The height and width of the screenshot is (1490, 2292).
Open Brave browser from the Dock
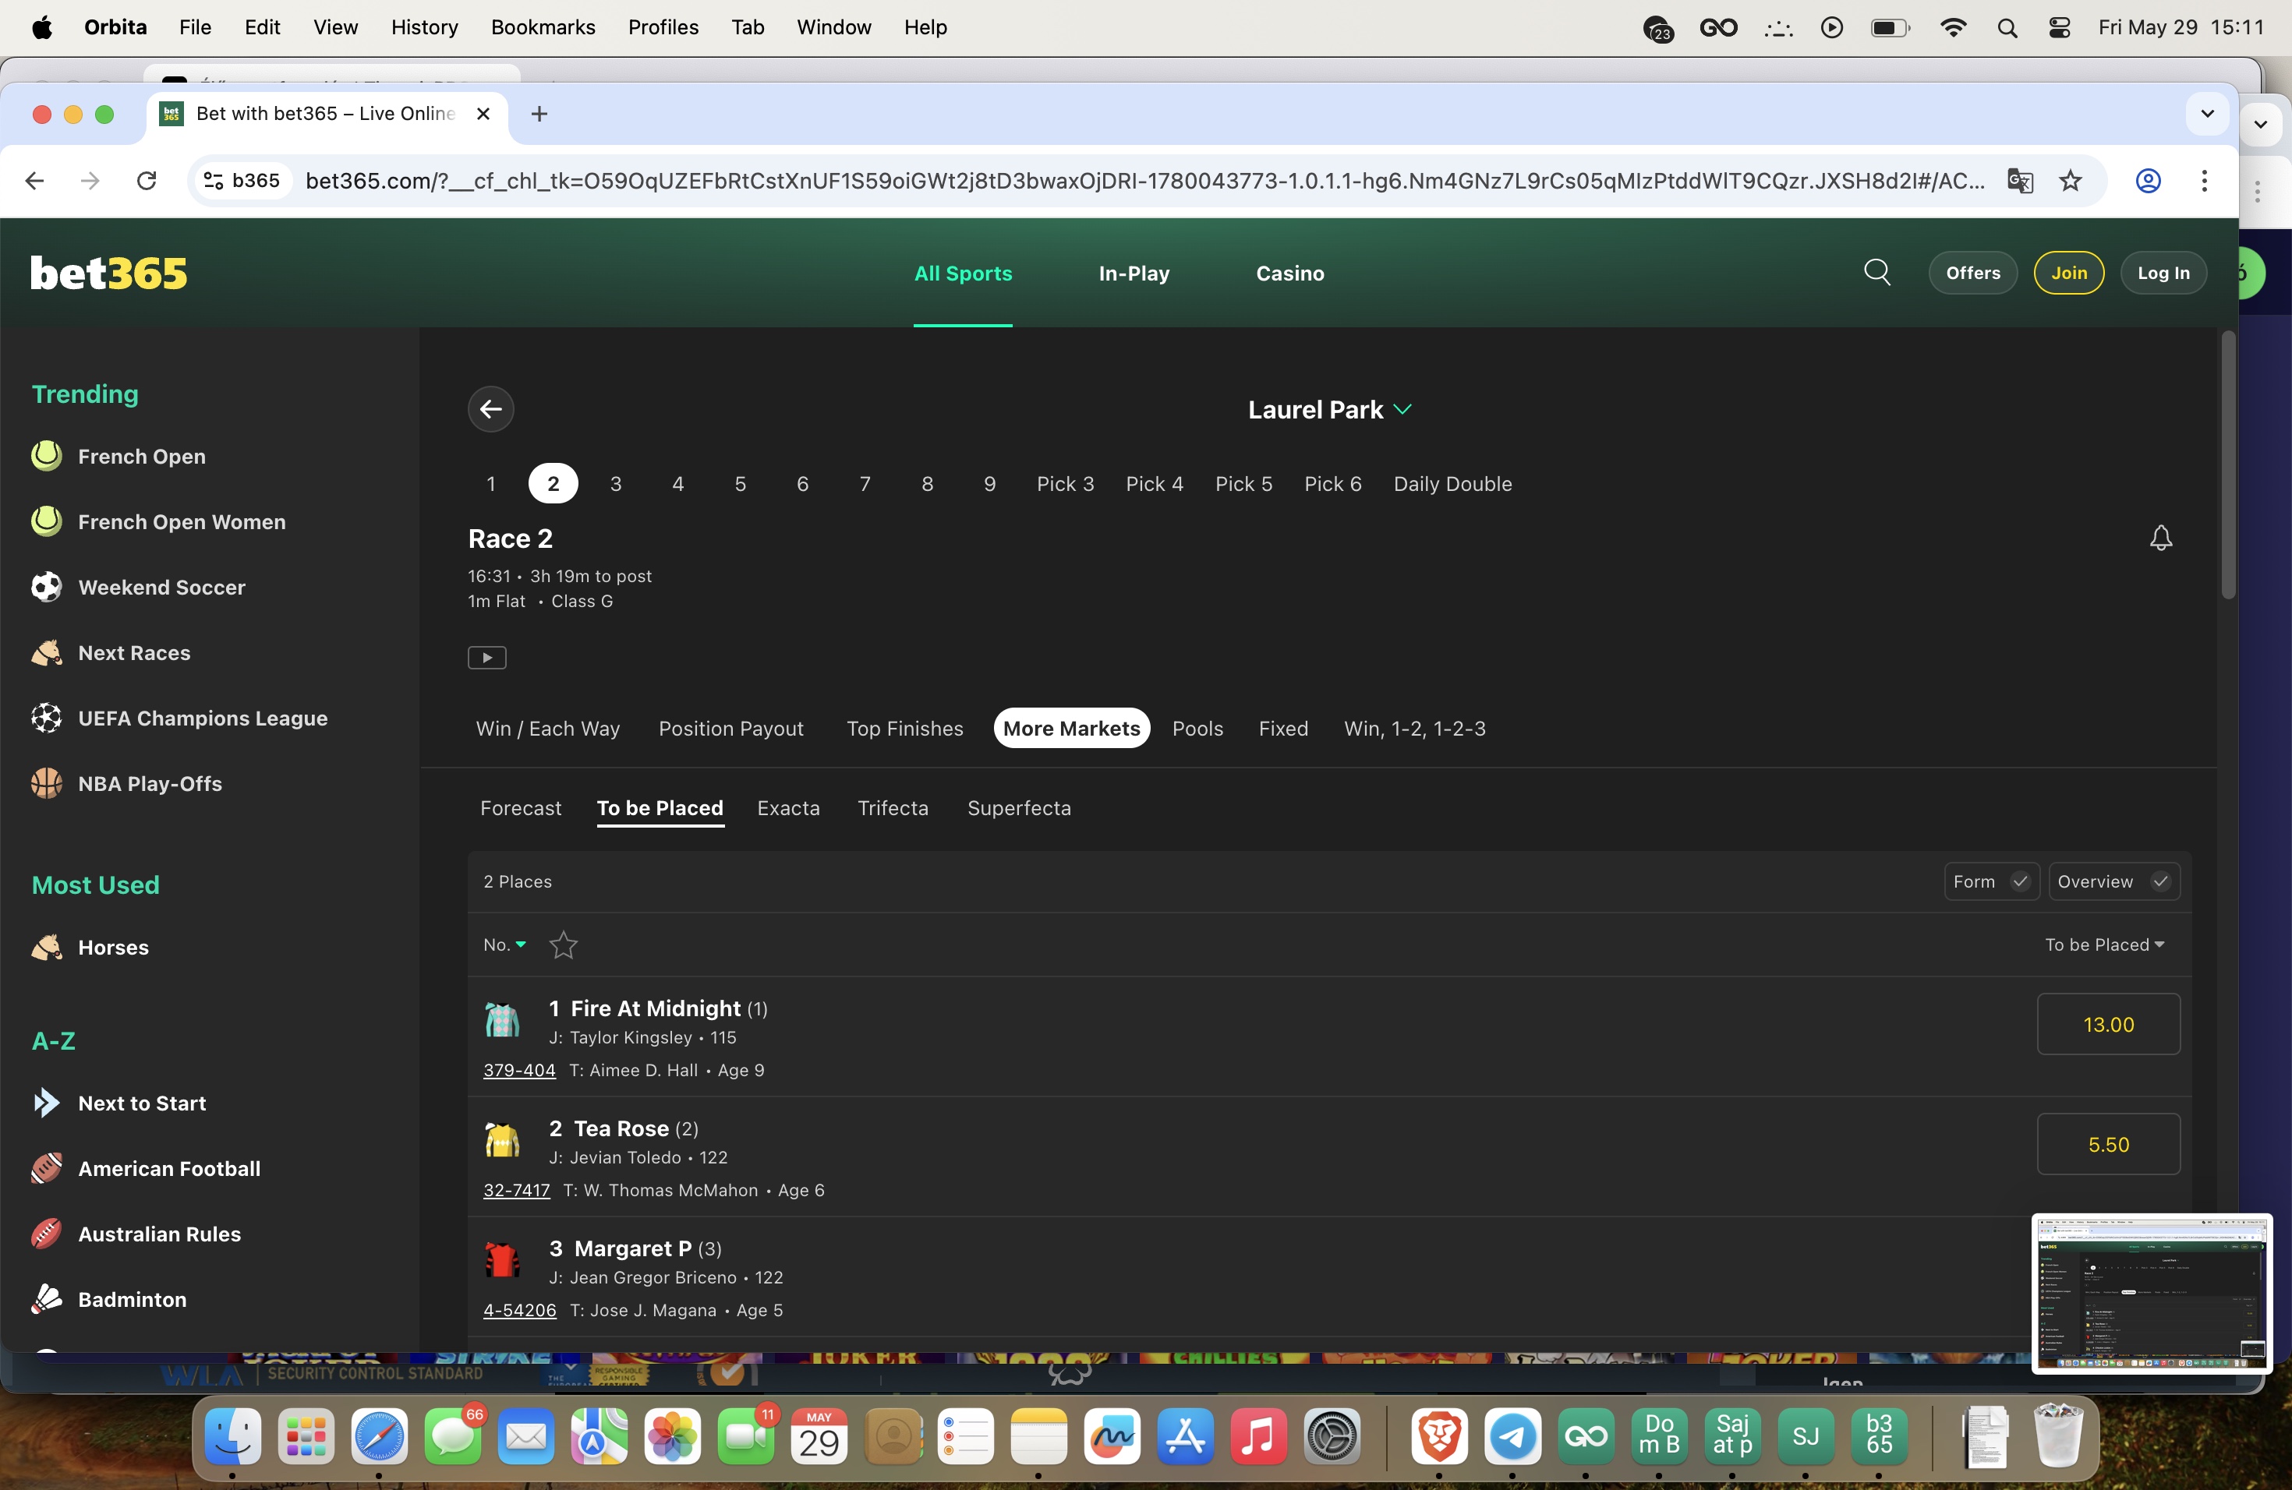(1439, 1437)
